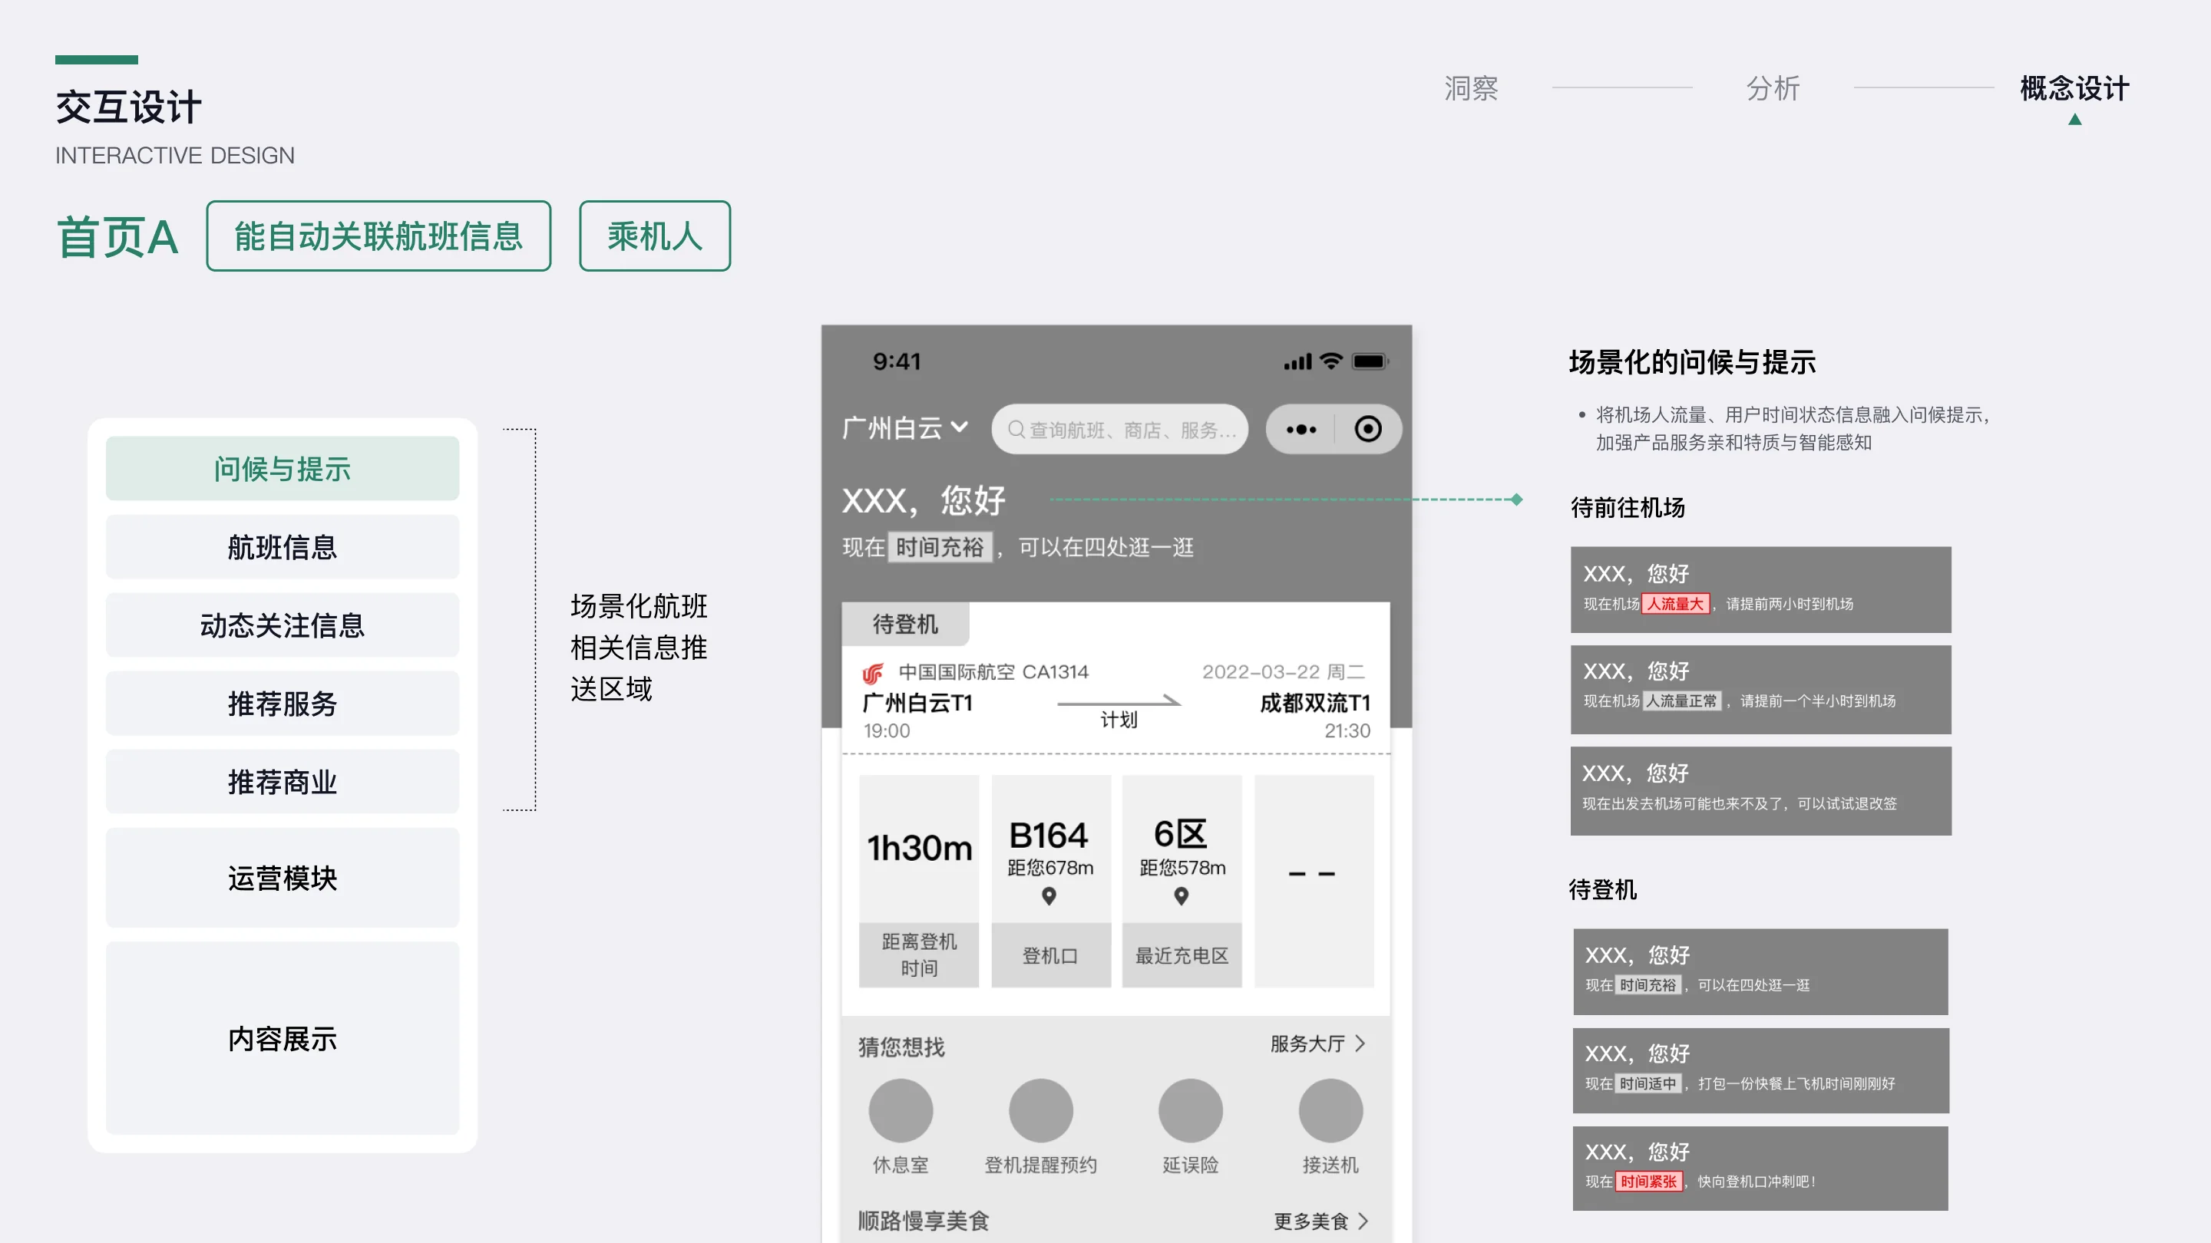The height and width of the screenshot is (1243, 2211).
Task: Click the battery status icon
Action: (1370, 361)
